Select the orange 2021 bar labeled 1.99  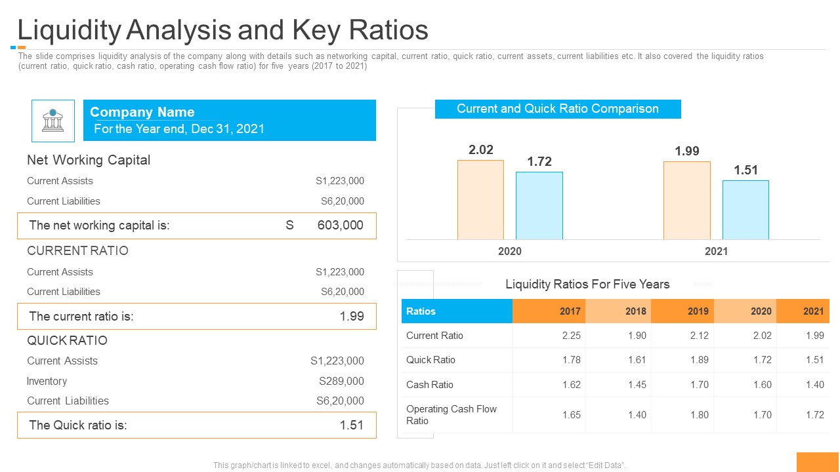[x=687, y=201]
